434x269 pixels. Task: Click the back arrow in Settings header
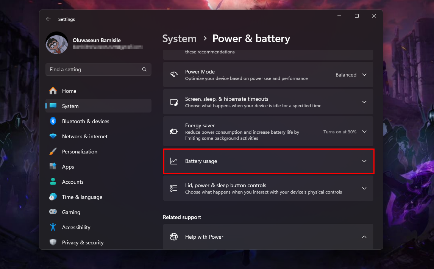point(48,19)
